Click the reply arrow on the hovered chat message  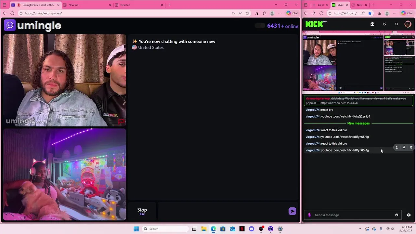click(x=397, y=148)
